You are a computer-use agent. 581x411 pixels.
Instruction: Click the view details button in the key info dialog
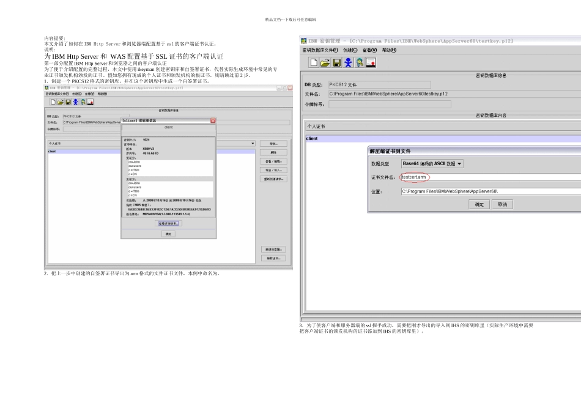point(169,223)
